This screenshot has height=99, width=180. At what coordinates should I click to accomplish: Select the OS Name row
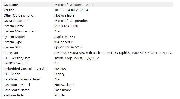(x=88, y=5)
